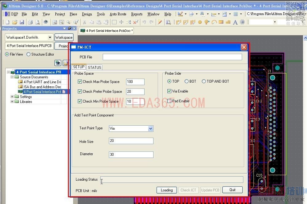Click the Deselect All icon

[x=129, y=22]
